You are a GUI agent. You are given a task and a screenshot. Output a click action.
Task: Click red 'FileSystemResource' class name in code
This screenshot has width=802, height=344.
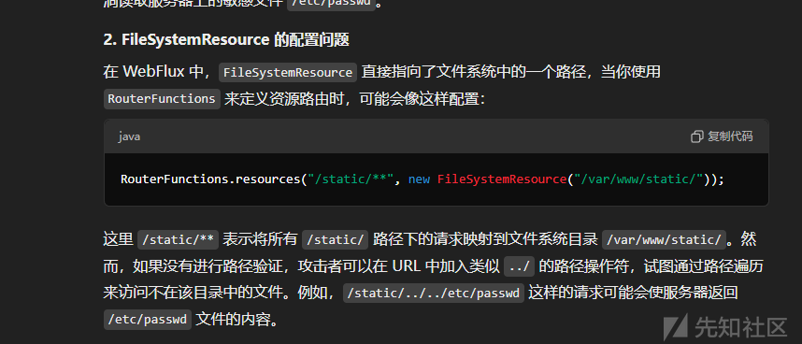click(x=501, y=179)
